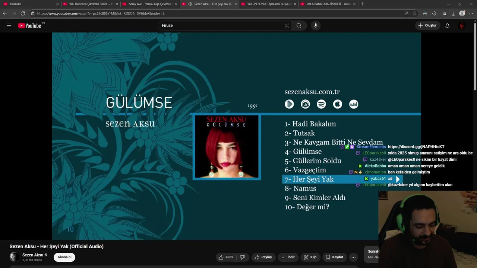Open browser extensions puzzle icon
This screenshot has width=477, height=268.
pyautogui.click(x=434, y=13)
